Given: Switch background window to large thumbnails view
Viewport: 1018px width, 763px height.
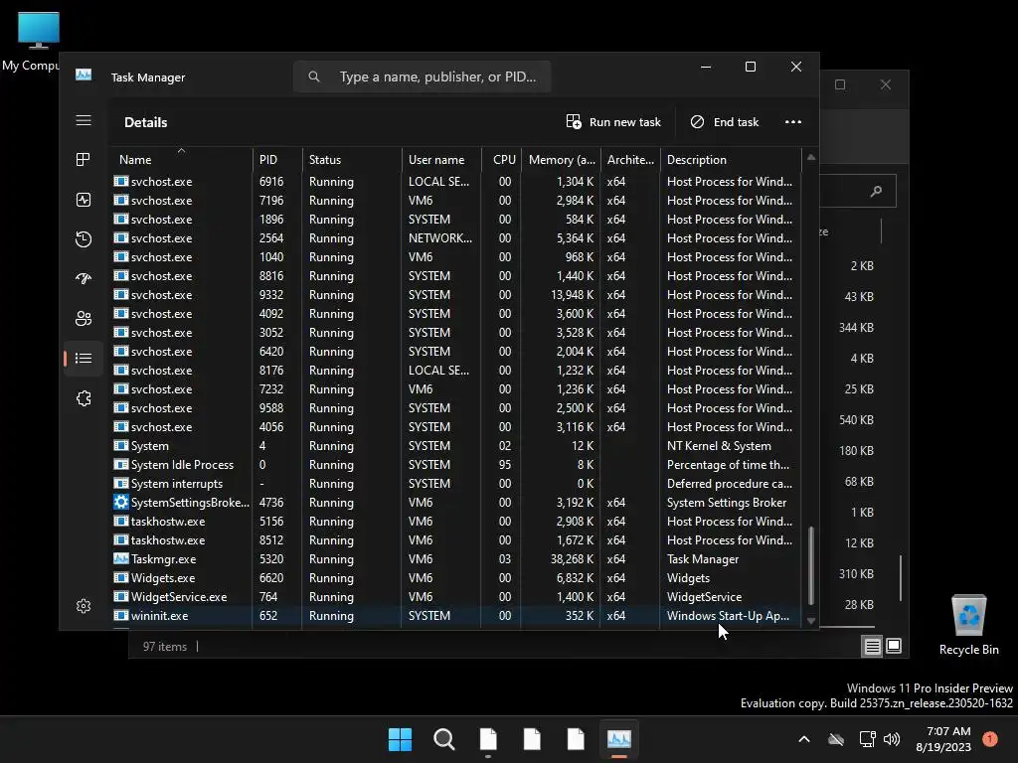Looking at the screenshot, I should 894,646.
